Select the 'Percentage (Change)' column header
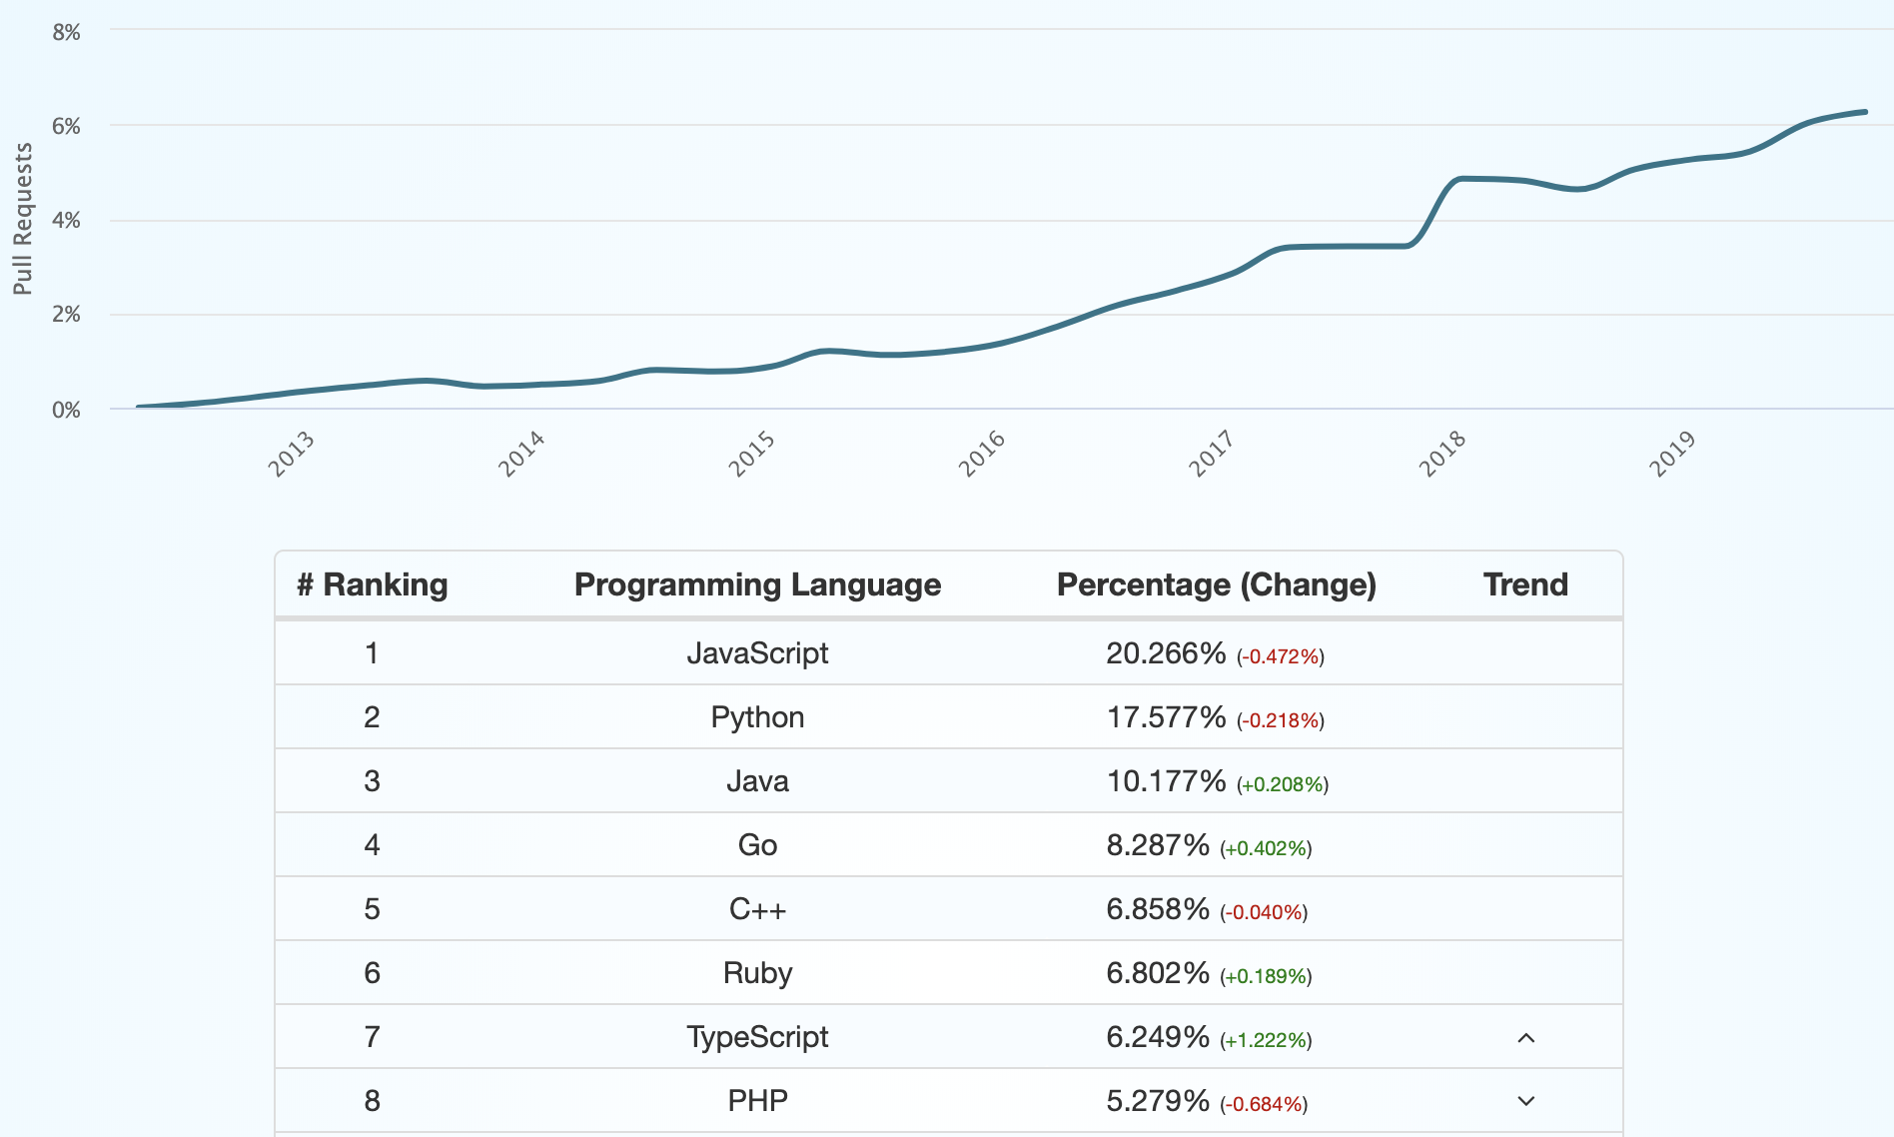 [x=1216, y=584]
